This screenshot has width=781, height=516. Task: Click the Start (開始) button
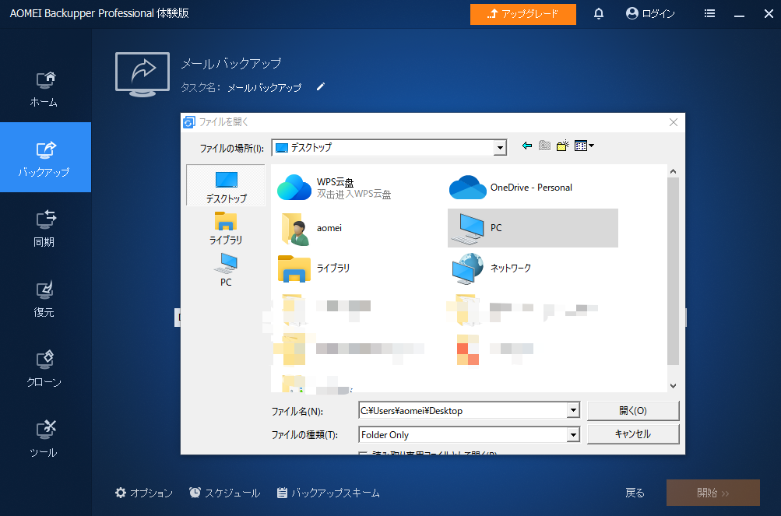(712, 493)
